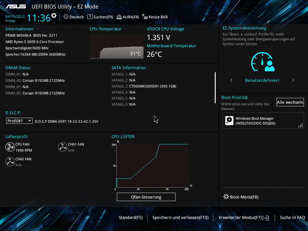308x231 pixels.
Task: Click the CPU-Temperatur graph
Action: (x=117, y=47)
